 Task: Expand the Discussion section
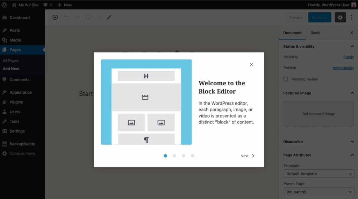click(x=319, y=142)
